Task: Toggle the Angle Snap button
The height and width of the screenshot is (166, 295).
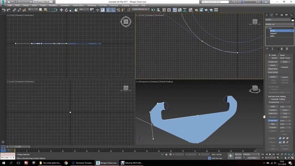Action: click(x=113, y=10)
